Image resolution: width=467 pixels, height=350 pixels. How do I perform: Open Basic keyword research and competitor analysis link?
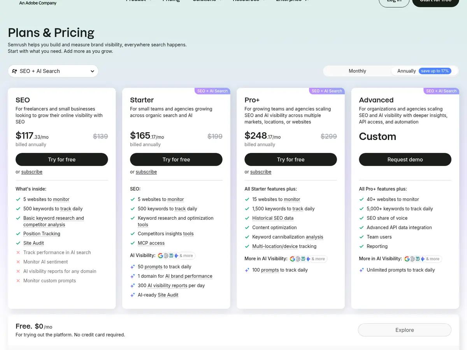coord(54,221)
